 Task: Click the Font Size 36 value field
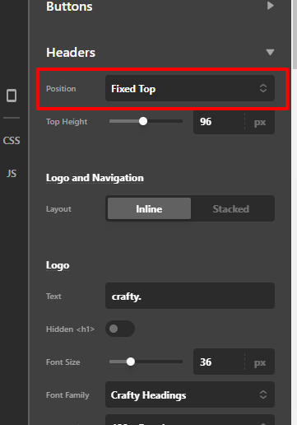[x=219, y=362]
